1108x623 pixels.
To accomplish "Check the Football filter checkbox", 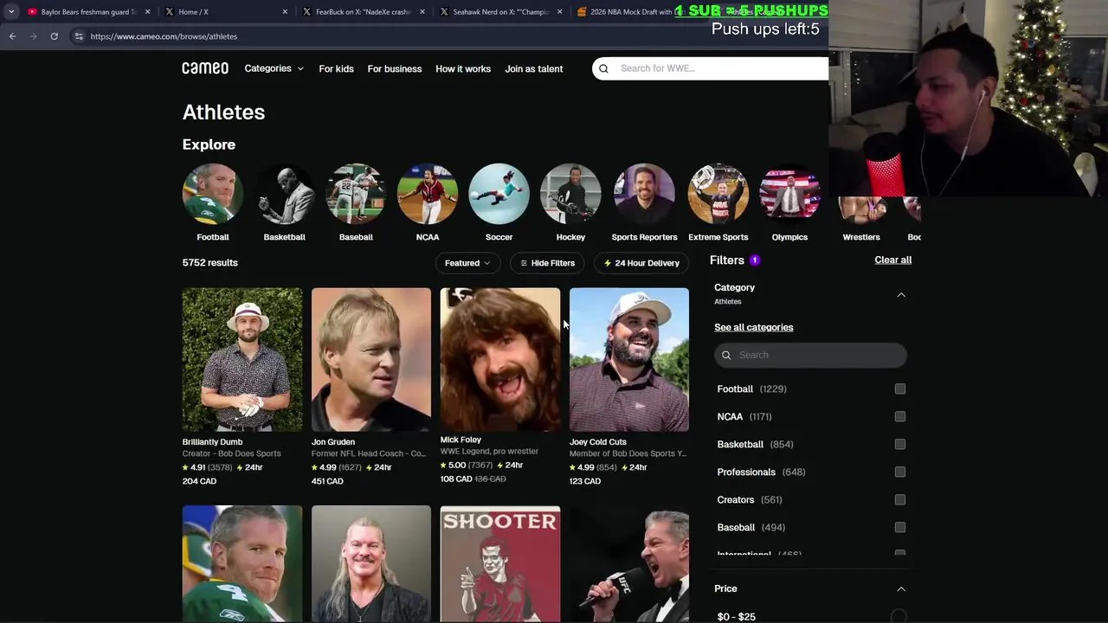I will (x=900, y=389).
